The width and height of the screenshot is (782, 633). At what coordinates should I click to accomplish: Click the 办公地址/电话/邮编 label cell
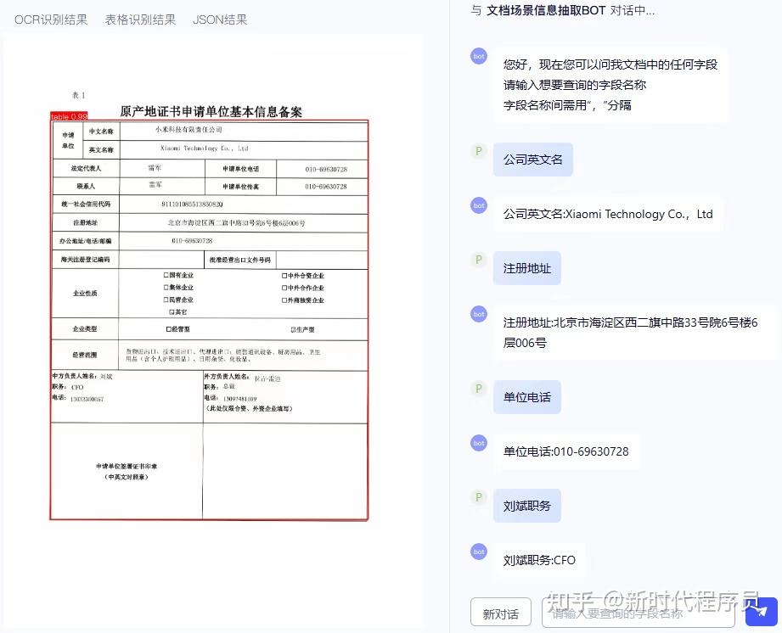(86, 241)
